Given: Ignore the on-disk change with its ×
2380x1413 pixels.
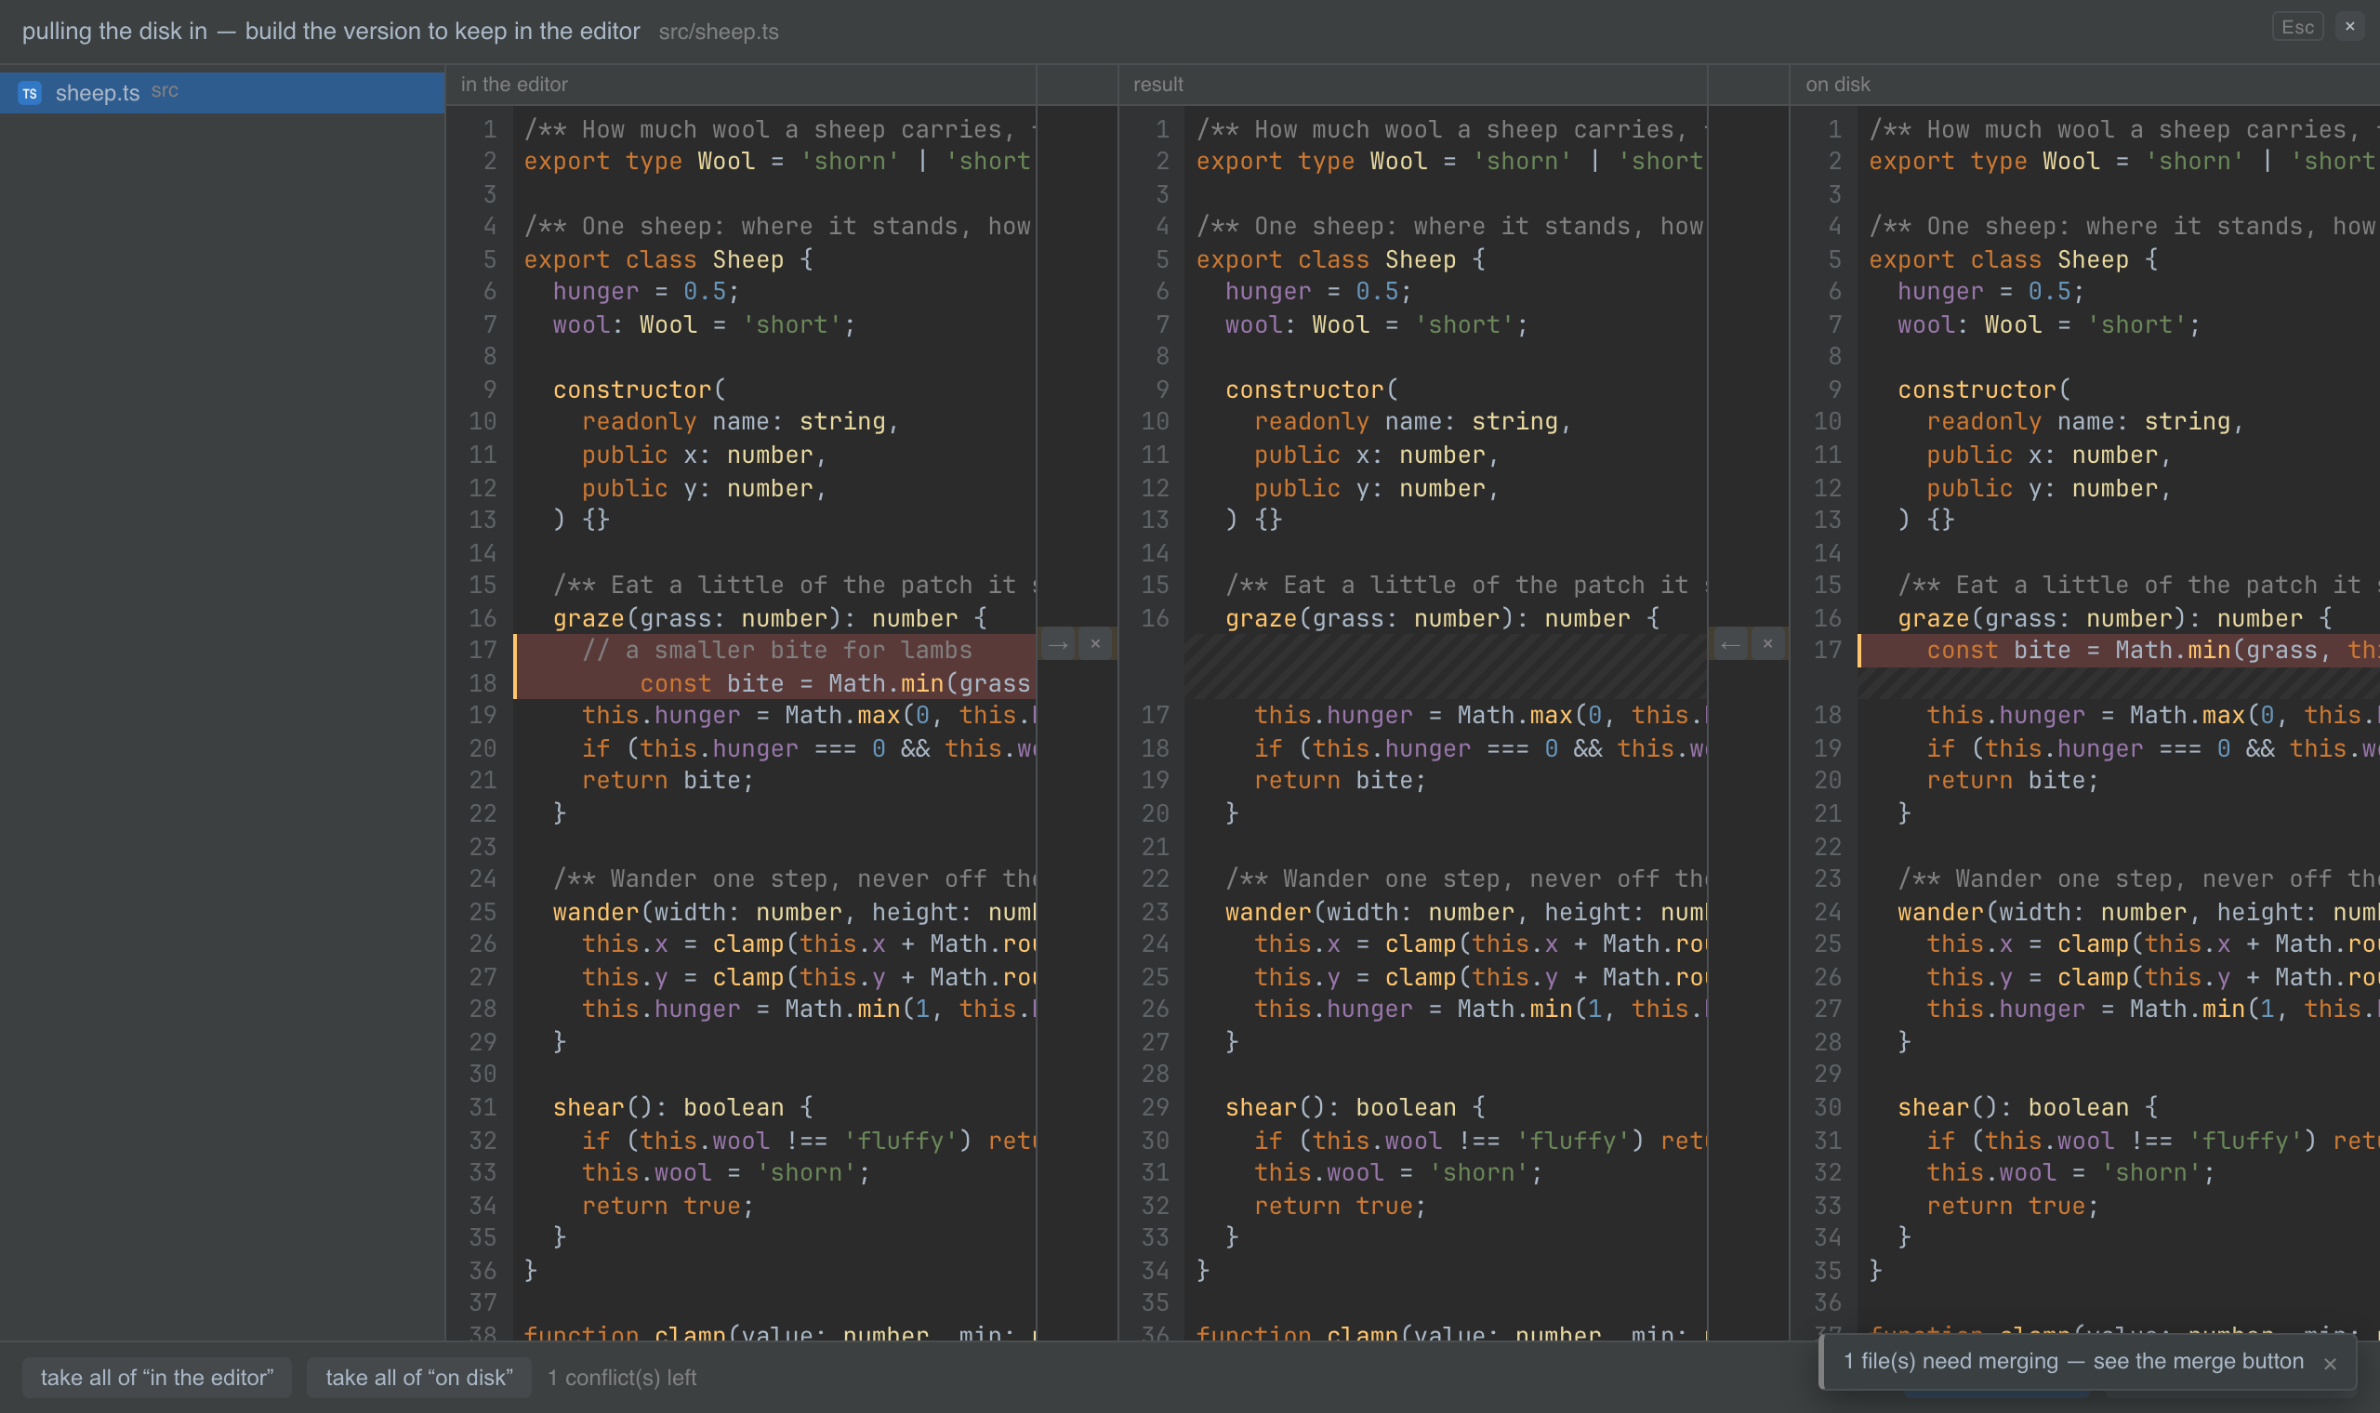Looking at the screenshot, I should tap(1768, 644).
